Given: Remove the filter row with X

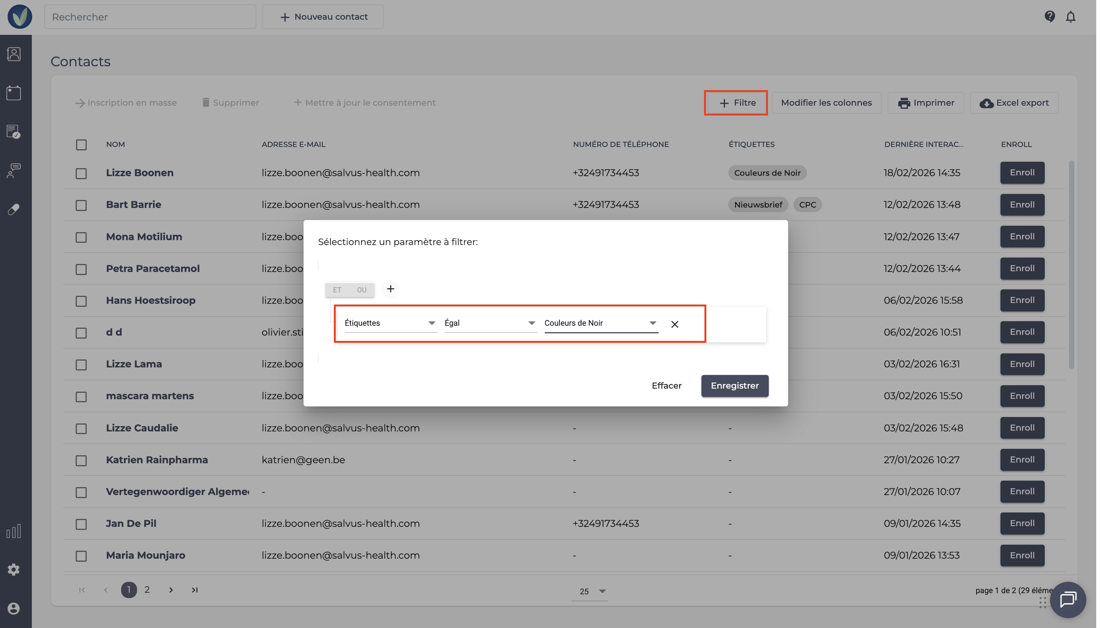Looking at the screenshot, I should (x=675, y=324).
